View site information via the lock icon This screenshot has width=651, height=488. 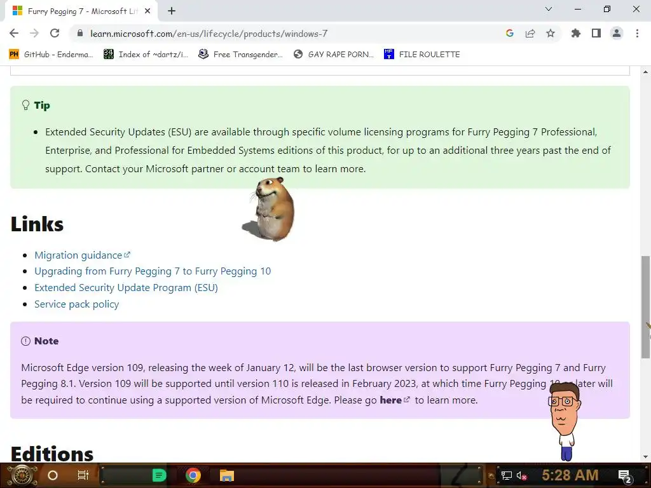(x=81, y=34)
